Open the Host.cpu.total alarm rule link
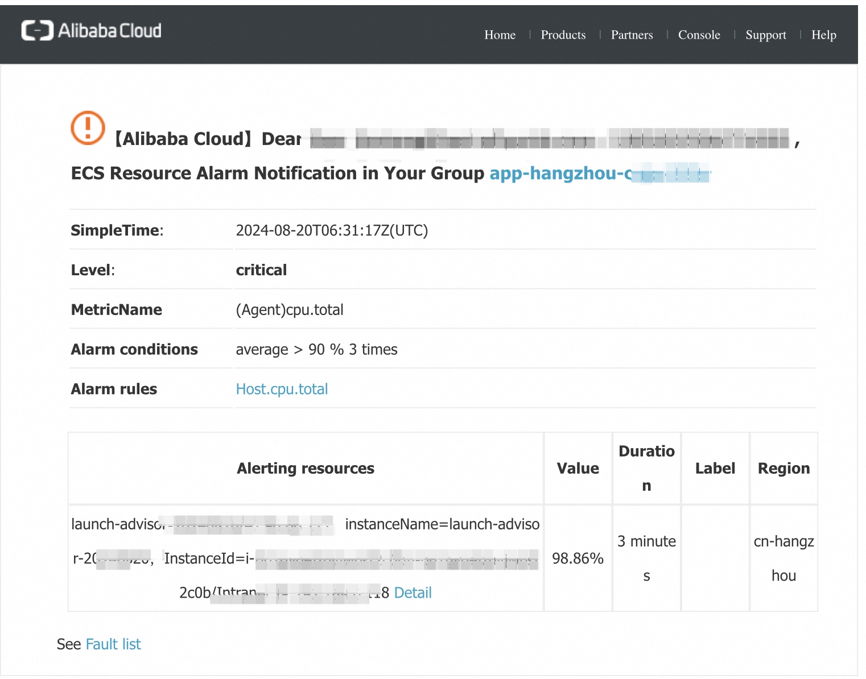The width and height of the screenshot is (866, 679). click(282, 389)
